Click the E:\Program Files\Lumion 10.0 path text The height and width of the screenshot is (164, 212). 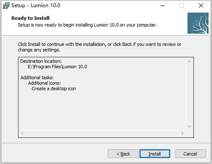57,66
